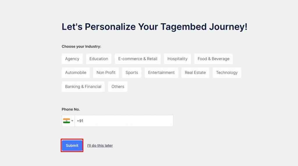This screenshot has width=298, height=166.
Task: Click the Choose your Industry label
Action: pos(81,47)
